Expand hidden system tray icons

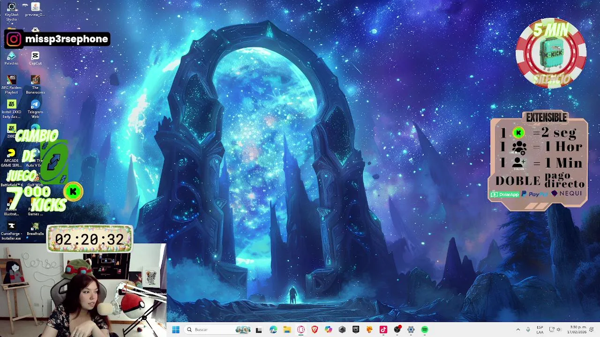[518, 330]
